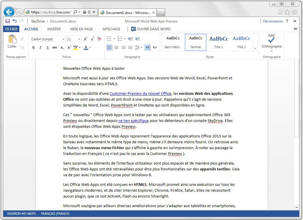The height and width of the screenshot is (220, 303).
Task: Switch to the AFFICHAGE tab
Action: (x=111, y=29)
